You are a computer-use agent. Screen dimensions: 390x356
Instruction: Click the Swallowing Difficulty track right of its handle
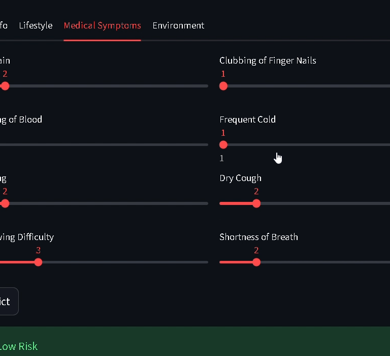tap(127, 262)
